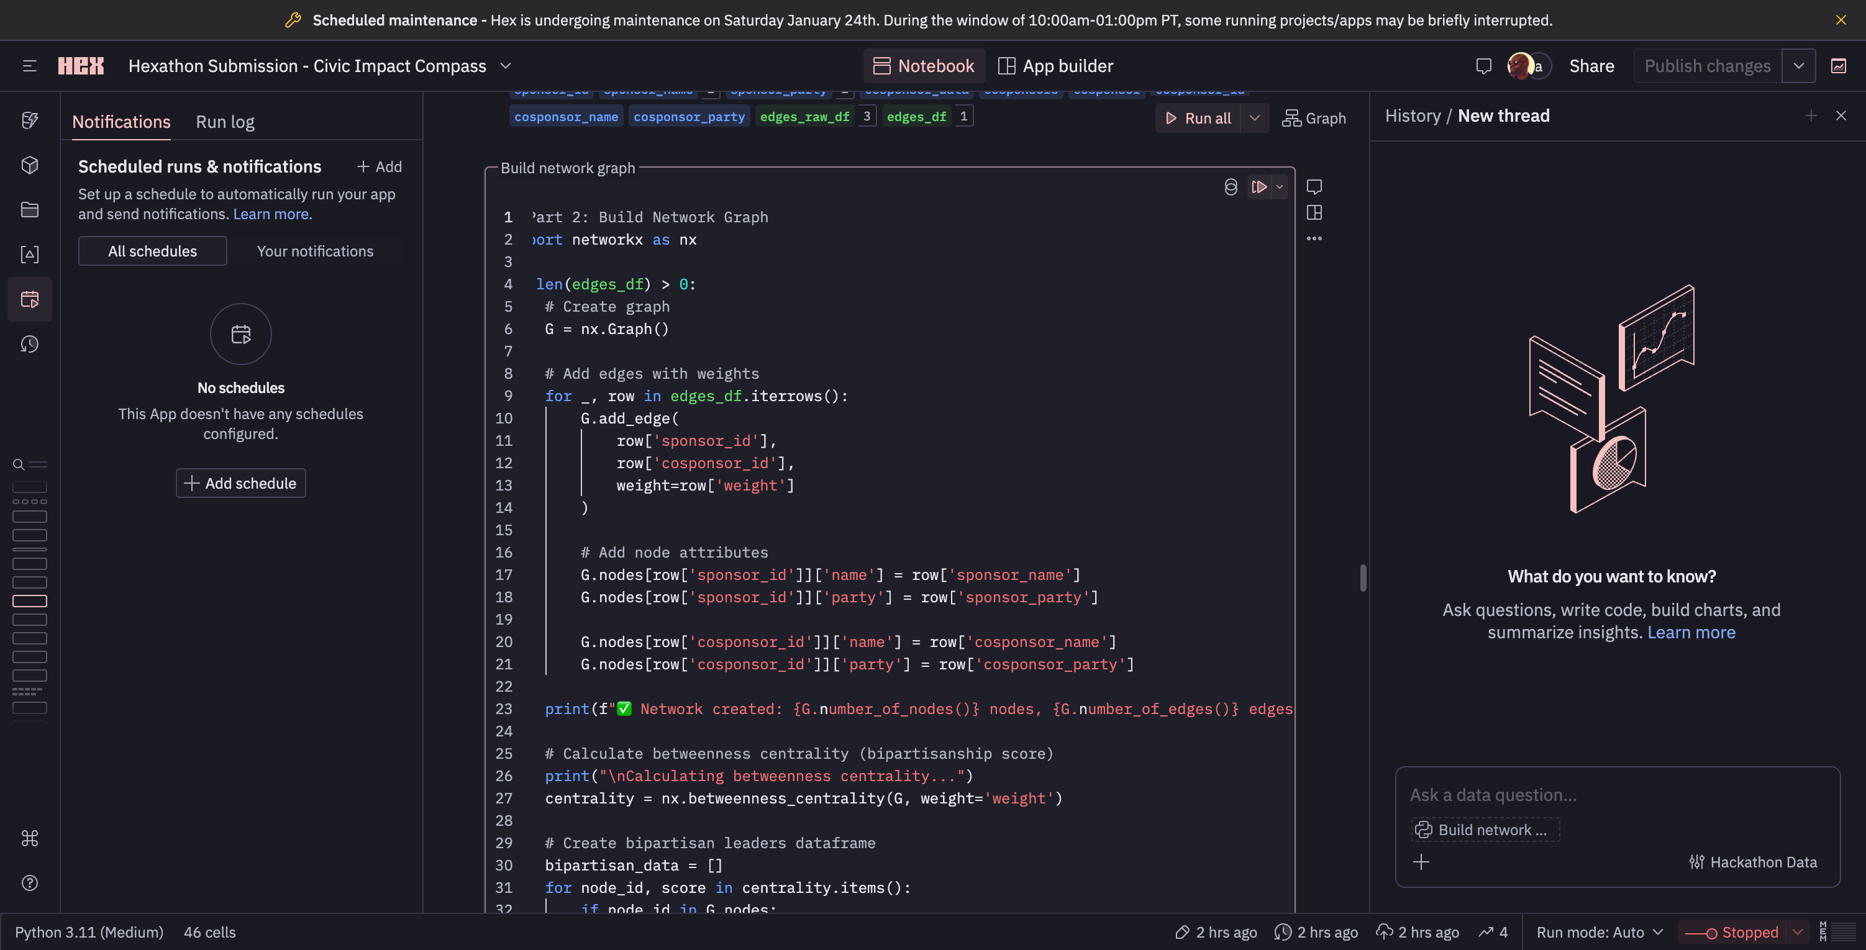
Task: Open the help question mark icon
Action: click(x=30, y=883)
